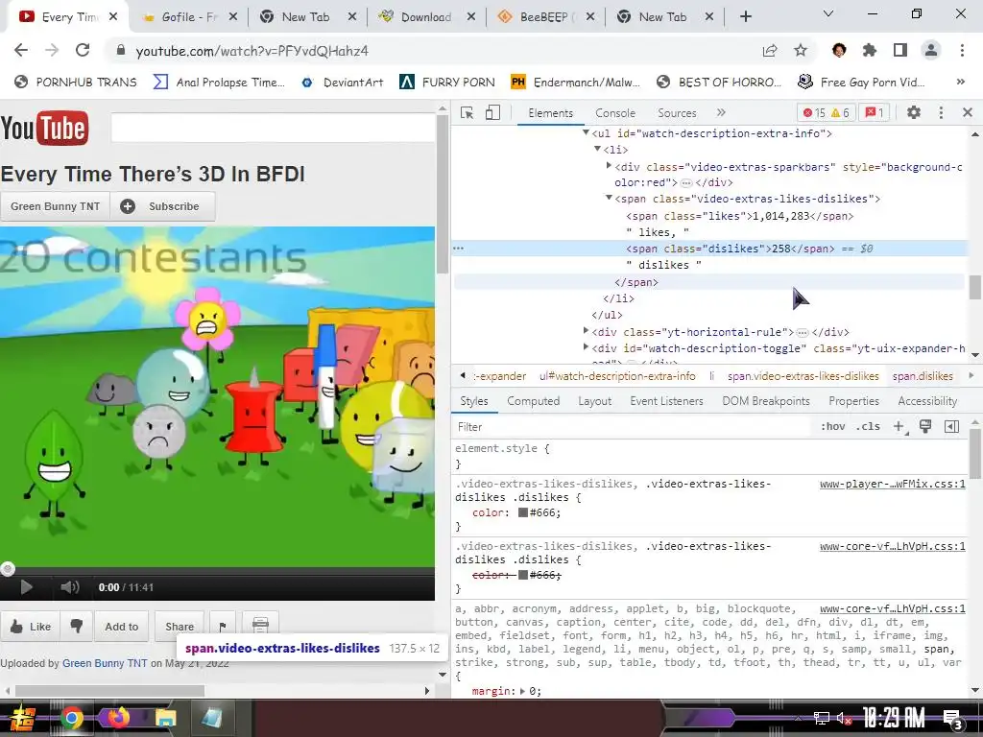Click ul#watch-description-extra-info breadcrumb

tap(617, 376)
